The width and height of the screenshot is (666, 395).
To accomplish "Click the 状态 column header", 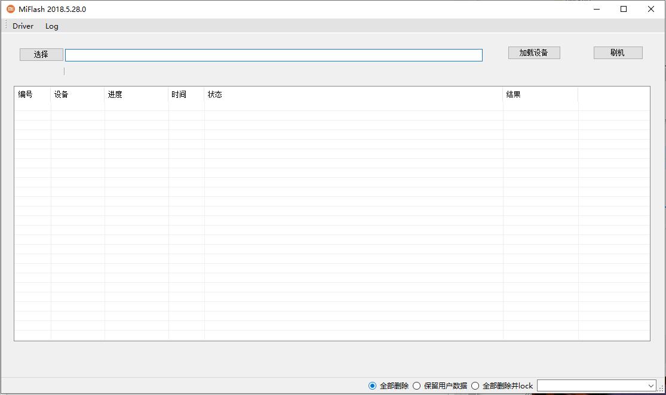I will pyautogui.click(x=354, y=94).
